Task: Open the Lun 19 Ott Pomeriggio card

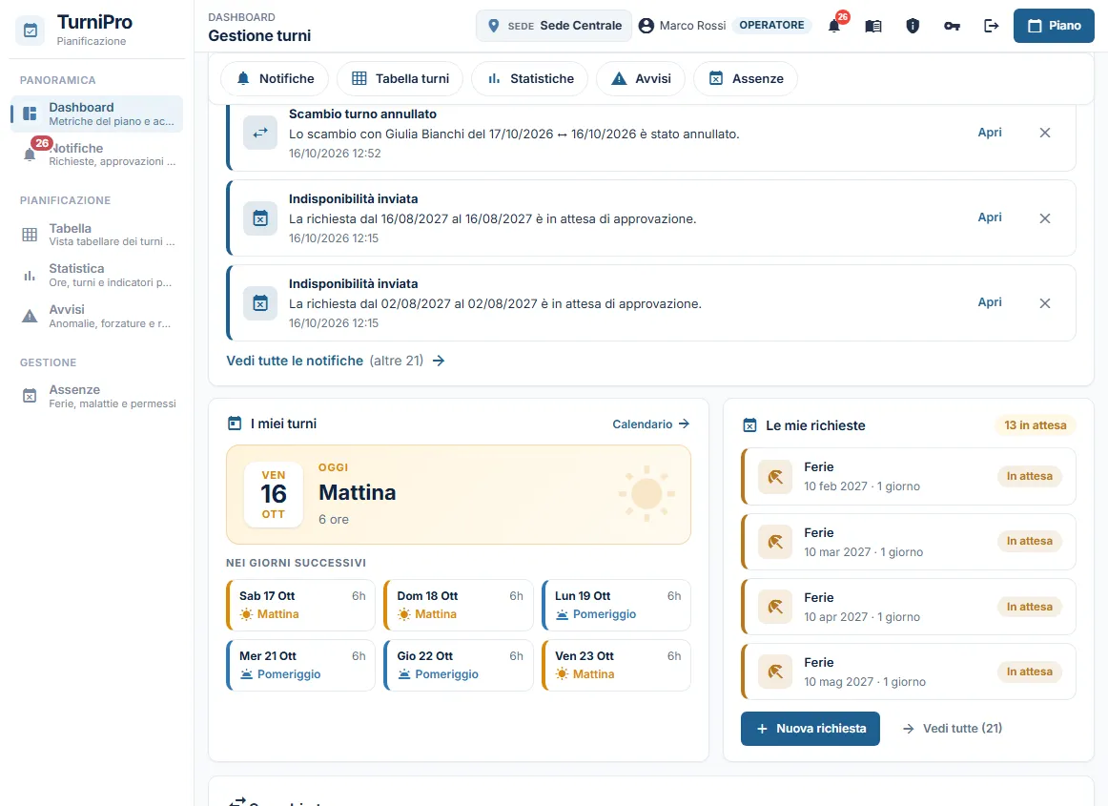Action: point(616,605)
